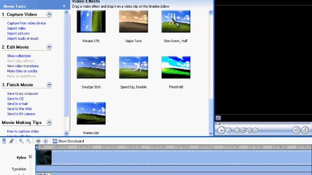
Task: Click the preview monitor seek bar
Action: (263, 123)
